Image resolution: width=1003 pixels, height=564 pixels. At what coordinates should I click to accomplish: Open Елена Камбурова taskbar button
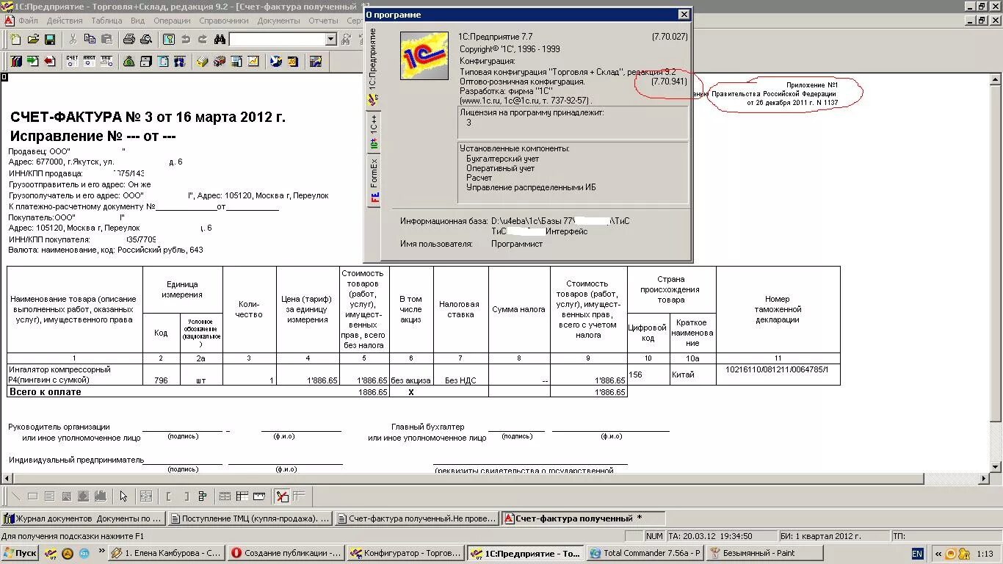pyautogui.click(x=166, y=553)
